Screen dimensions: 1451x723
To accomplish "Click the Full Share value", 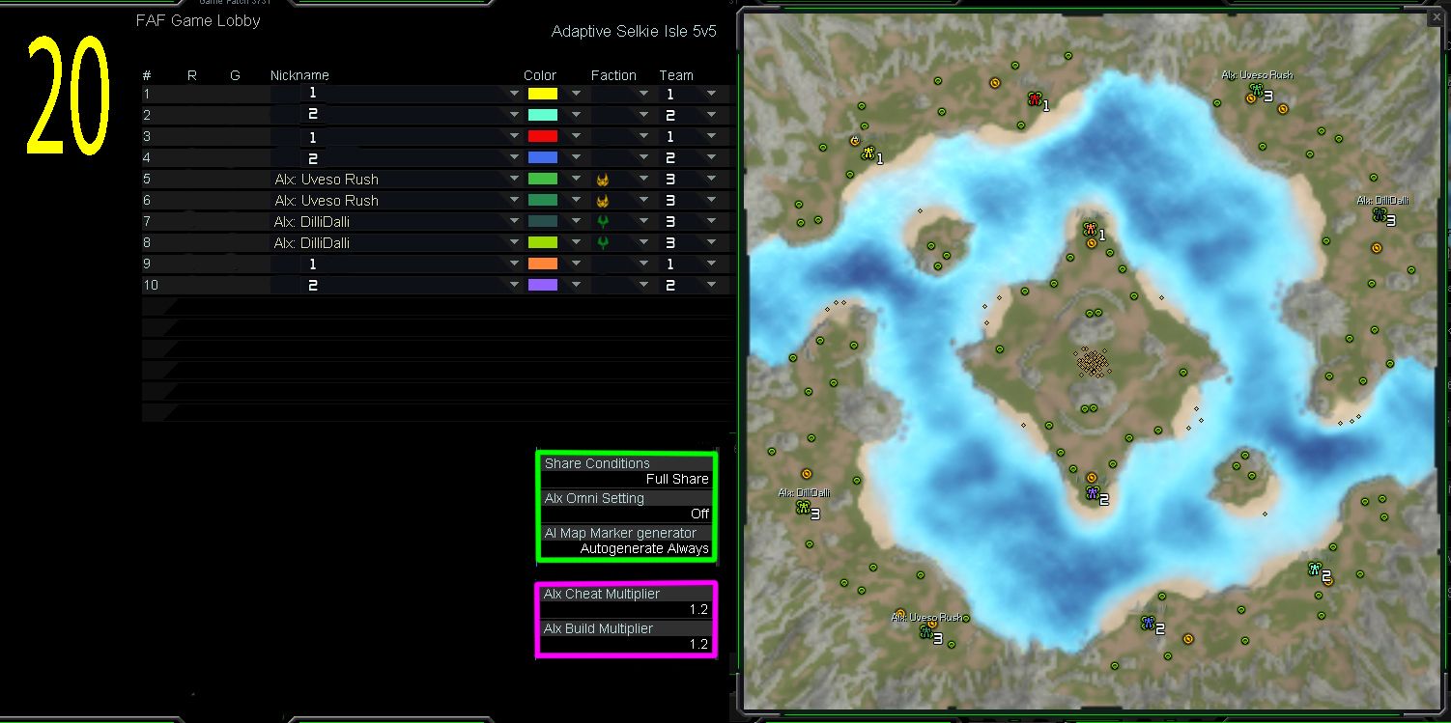I will pos(677,480).
